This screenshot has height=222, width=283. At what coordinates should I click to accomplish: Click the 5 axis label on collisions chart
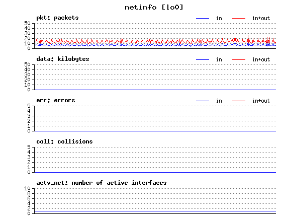(x=29, y=147)
